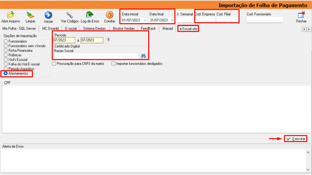Image resolution: width=312 pixels, height=175 pixels.
Task: Enable Procuração para CNPJ da matriz
Action: 54,64
